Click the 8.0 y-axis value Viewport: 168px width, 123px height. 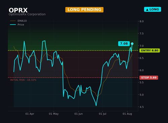tap(141, 21)
